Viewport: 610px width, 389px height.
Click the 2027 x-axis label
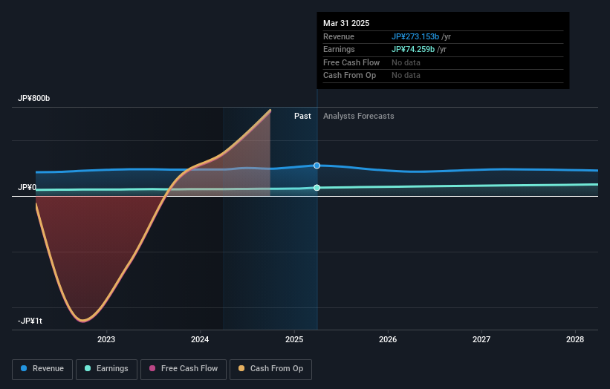(x=481, y=339)
